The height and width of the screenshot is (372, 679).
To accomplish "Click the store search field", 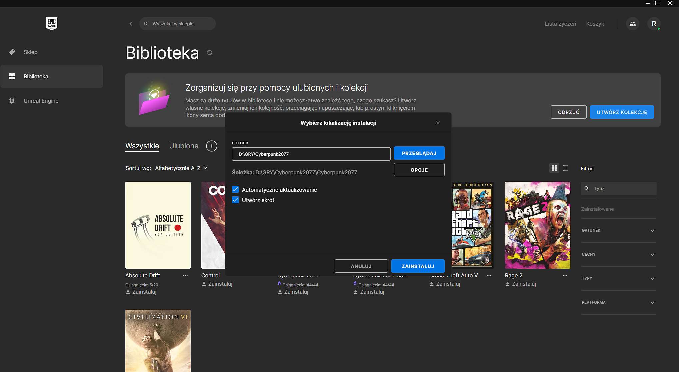I will 177,24.
